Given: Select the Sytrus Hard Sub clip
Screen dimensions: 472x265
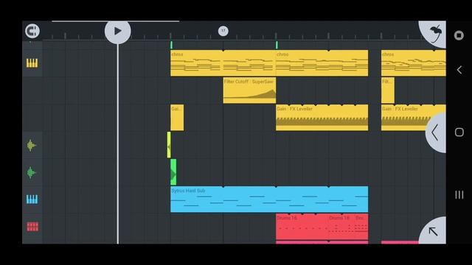Looking at the screenshot, I should 269,199.
